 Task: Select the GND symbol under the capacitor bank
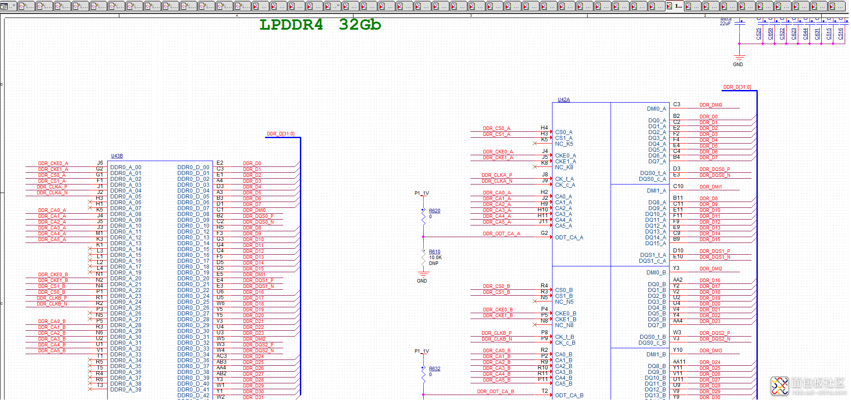click(x=739, y=61)
